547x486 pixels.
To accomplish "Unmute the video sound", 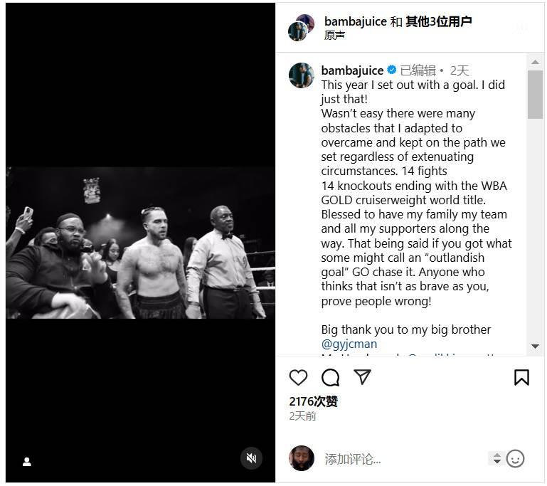I will click(251, 458).
